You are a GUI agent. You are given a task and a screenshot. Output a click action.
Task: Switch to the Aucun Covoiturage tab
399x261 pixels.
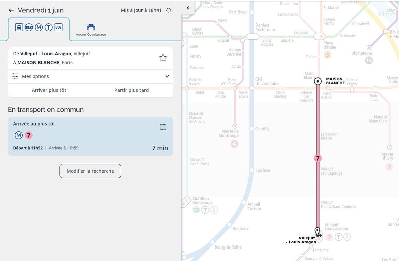(x=91, y=30)
